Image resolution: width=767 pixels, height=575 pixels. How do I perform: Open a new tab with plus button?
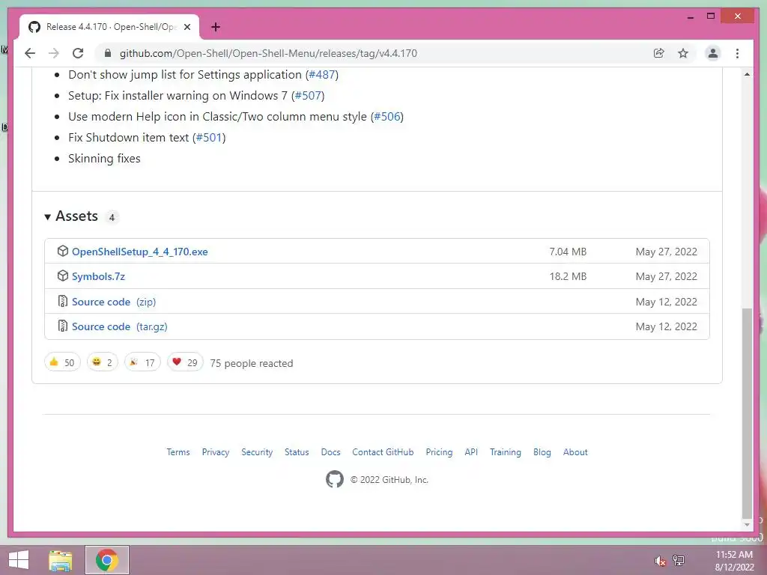216,27
